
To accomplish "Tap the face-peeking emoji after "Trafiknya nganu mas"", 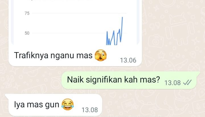I will (101, 55).
